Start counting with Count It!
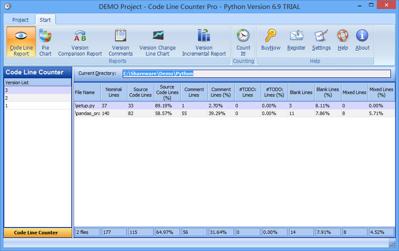Screen dimensions: 399x251 tap(243, 42)
